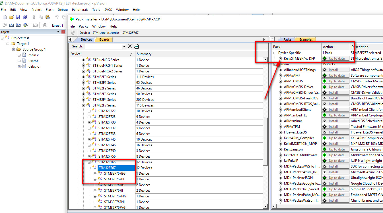Open the SVCS menu in µVision
The image size is (383, 213).
[108, 10]
